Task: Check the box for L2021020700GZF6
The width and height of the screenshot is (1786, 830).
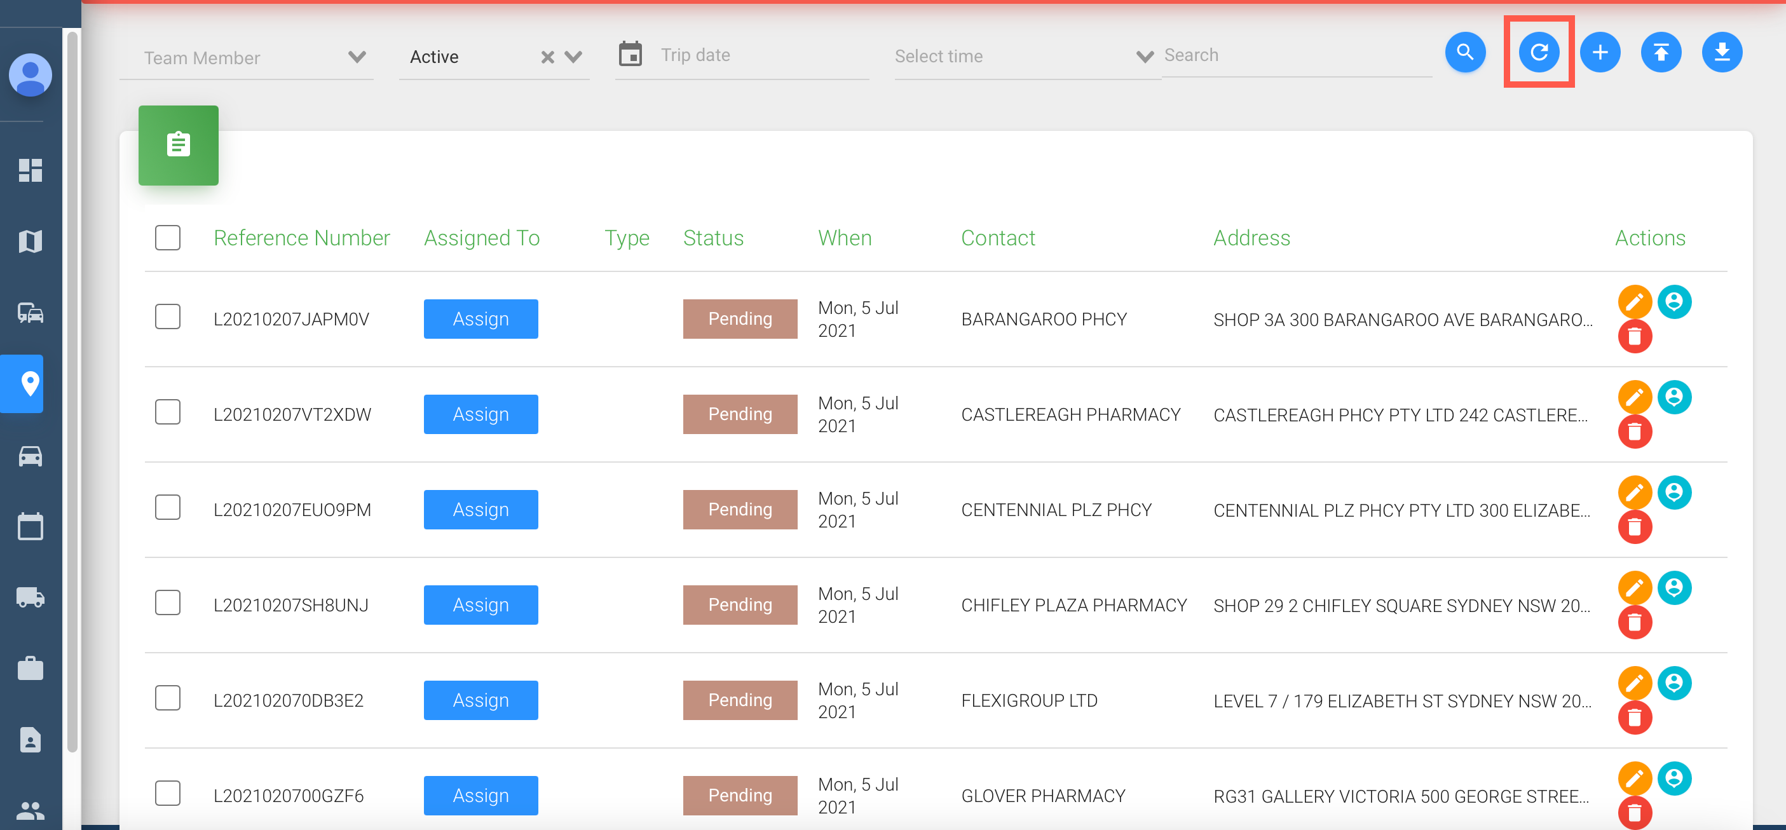Action: pyautogui.click(x=168, y=794)
